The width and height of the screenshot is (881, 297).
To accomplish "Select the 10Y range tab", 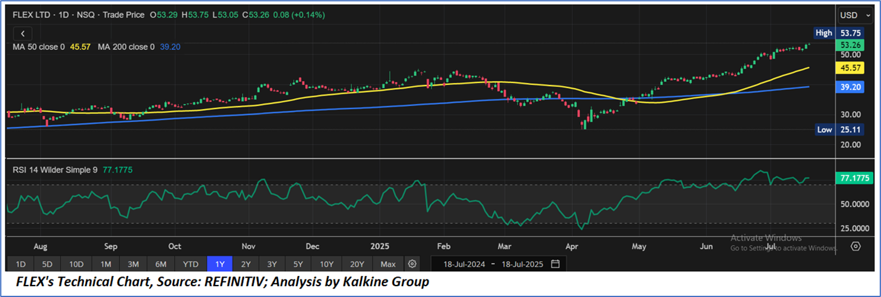I will click(x=327, y=264).
